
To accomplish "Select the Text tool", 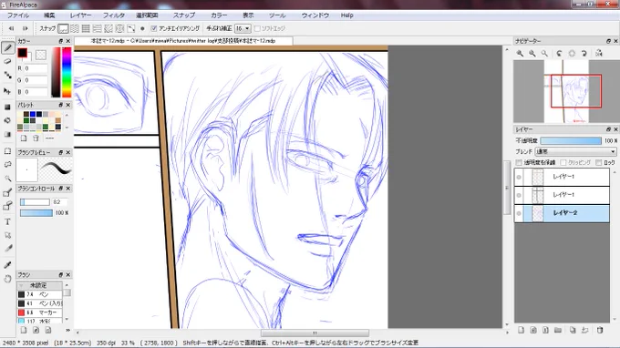I will tap(7, 221).
